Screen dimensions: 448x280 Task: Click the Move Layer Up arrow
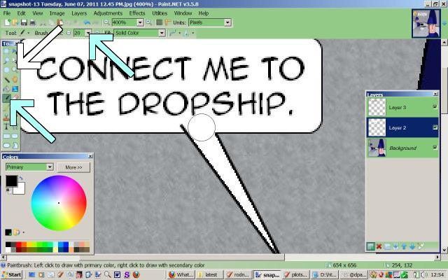click(404, 246)
